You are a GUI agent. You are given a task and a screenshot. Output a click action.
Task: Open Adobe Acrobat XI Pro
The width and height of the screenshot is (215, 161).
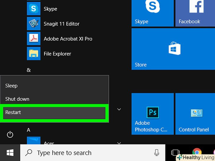coord(68,39)
